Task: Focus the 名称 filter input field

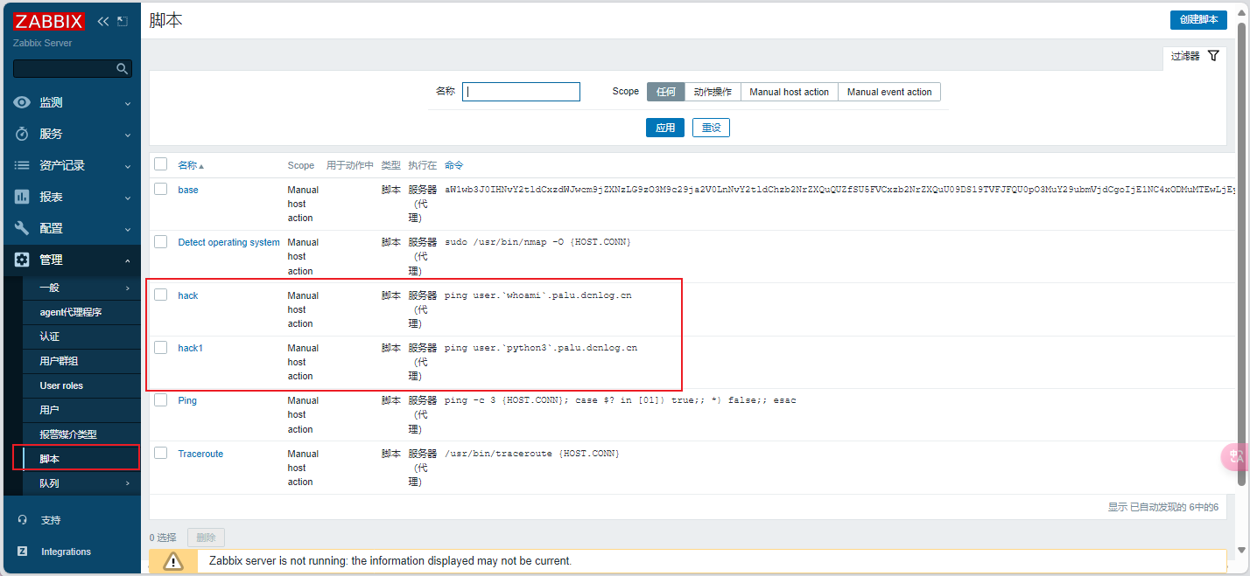Action: pyautogui.click(x=521, y=92)
